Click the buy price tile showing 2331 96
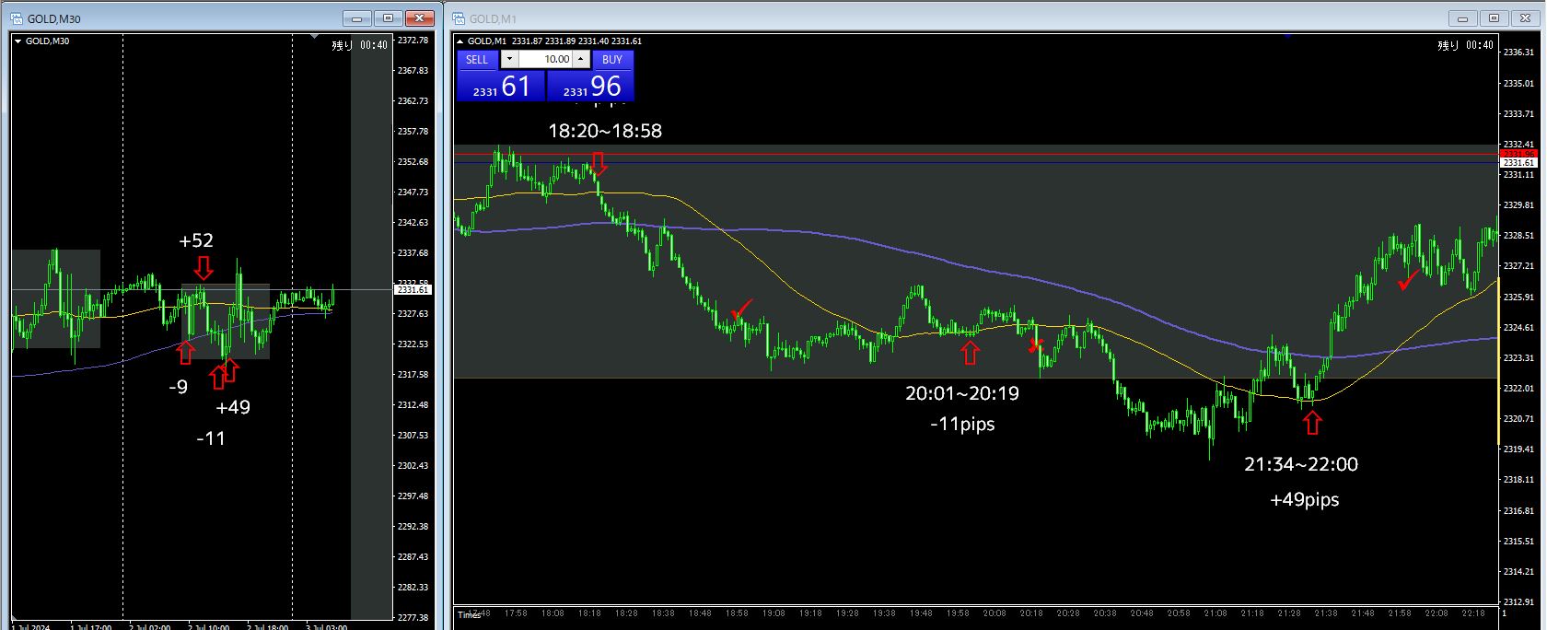This screenshot has height=630, width=1547. (x=590, y=87)
